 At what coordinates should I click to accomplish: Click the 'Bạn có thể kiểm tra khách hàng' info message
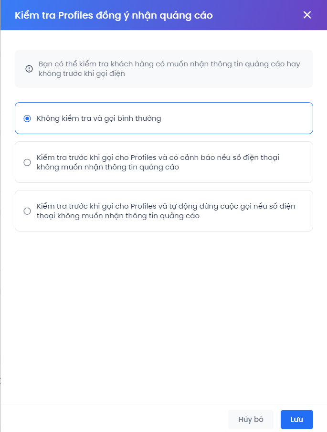click(169, 69)
